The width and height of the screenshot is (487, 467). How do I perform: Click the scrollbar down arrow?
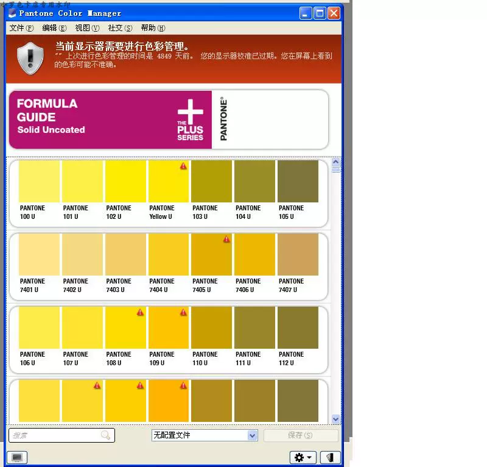coord(336,419)
